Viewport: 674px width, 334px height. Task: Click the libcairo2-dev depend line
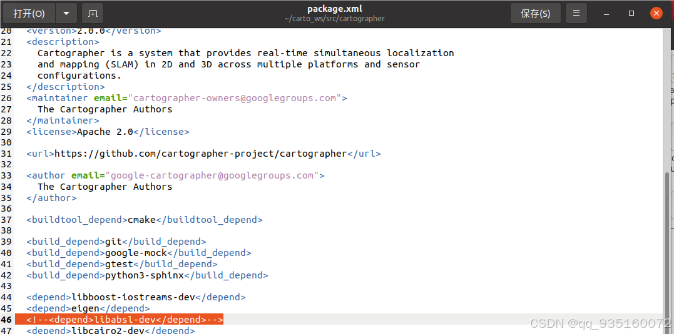pos(111,330)
